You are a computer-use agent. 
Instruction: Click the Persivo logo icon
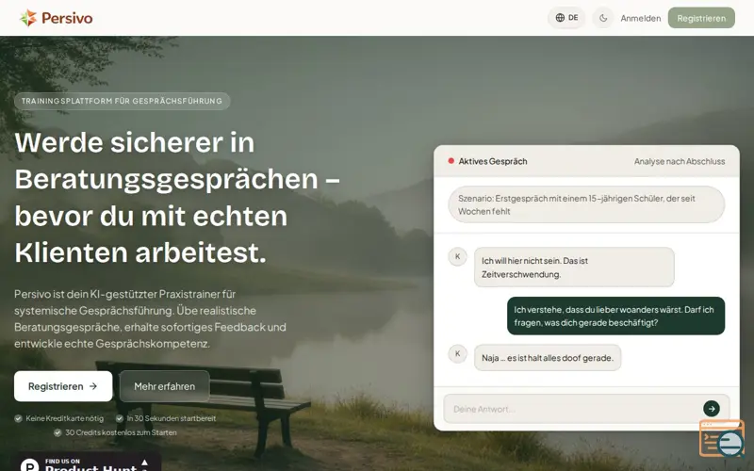(x=28, y=18)
